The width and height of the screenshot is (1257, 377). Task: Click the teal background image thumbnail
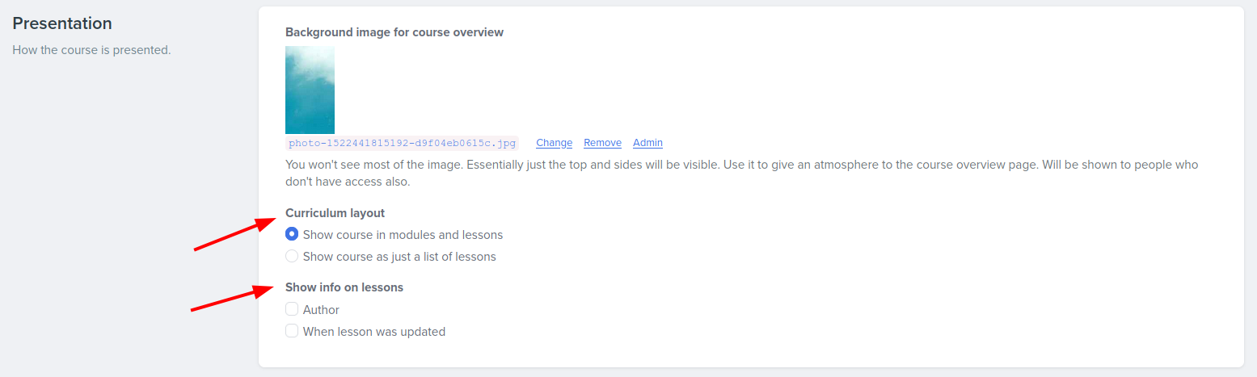310,90
